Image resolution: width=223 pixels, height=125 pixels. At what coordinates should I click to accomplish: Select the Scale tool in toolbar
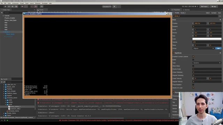point(13,7)
